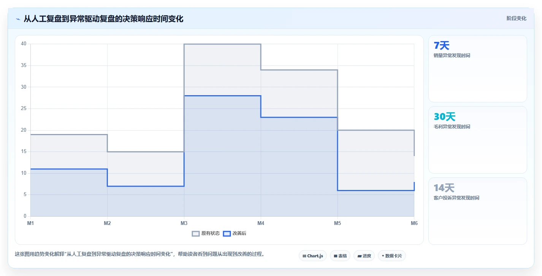This screenshot has width=542, height=276.
Task: Click the M3 x-axis label
Action: coord(184,223)
